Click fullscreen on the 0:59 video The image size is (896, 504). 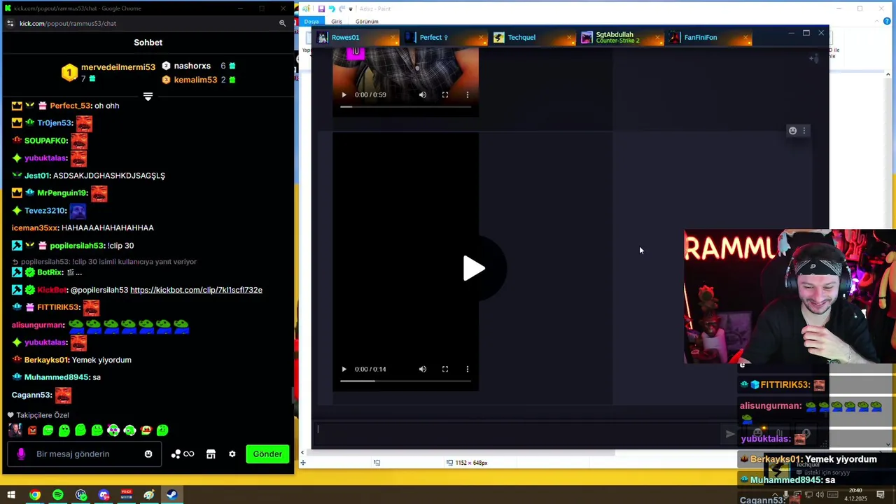445,94
